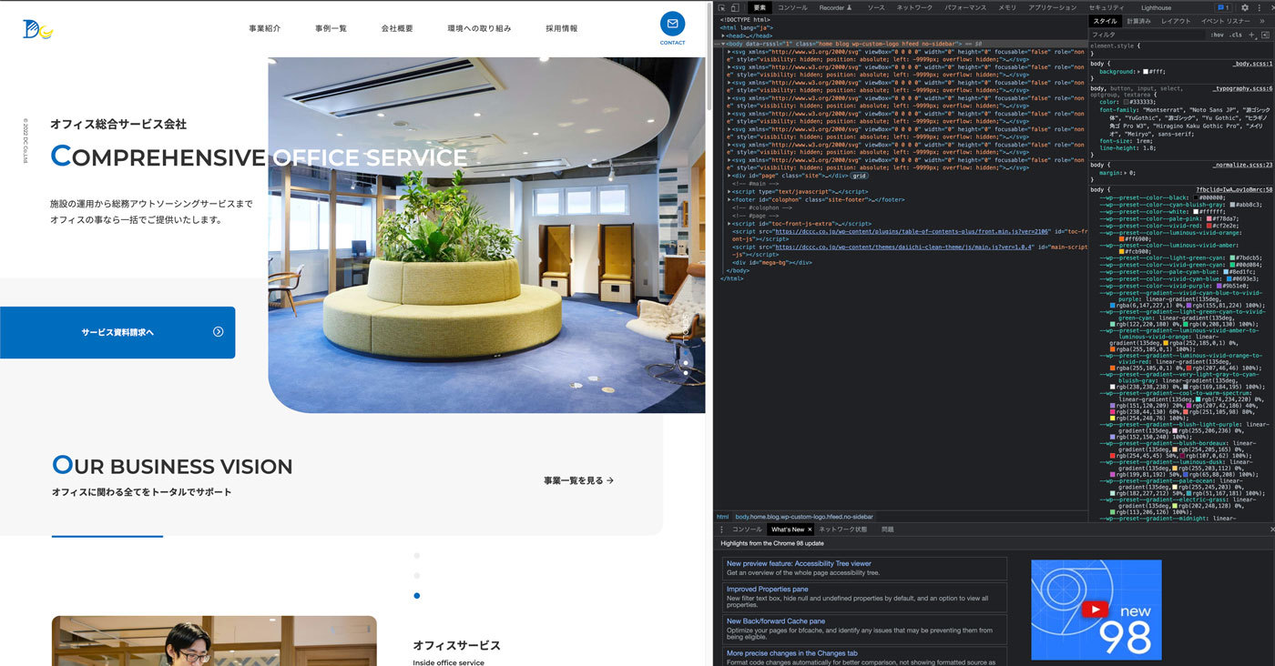This screenshot has width=1275, height=666.
Task: Click the blue issues counter badge
Action: coord(1222,7)
